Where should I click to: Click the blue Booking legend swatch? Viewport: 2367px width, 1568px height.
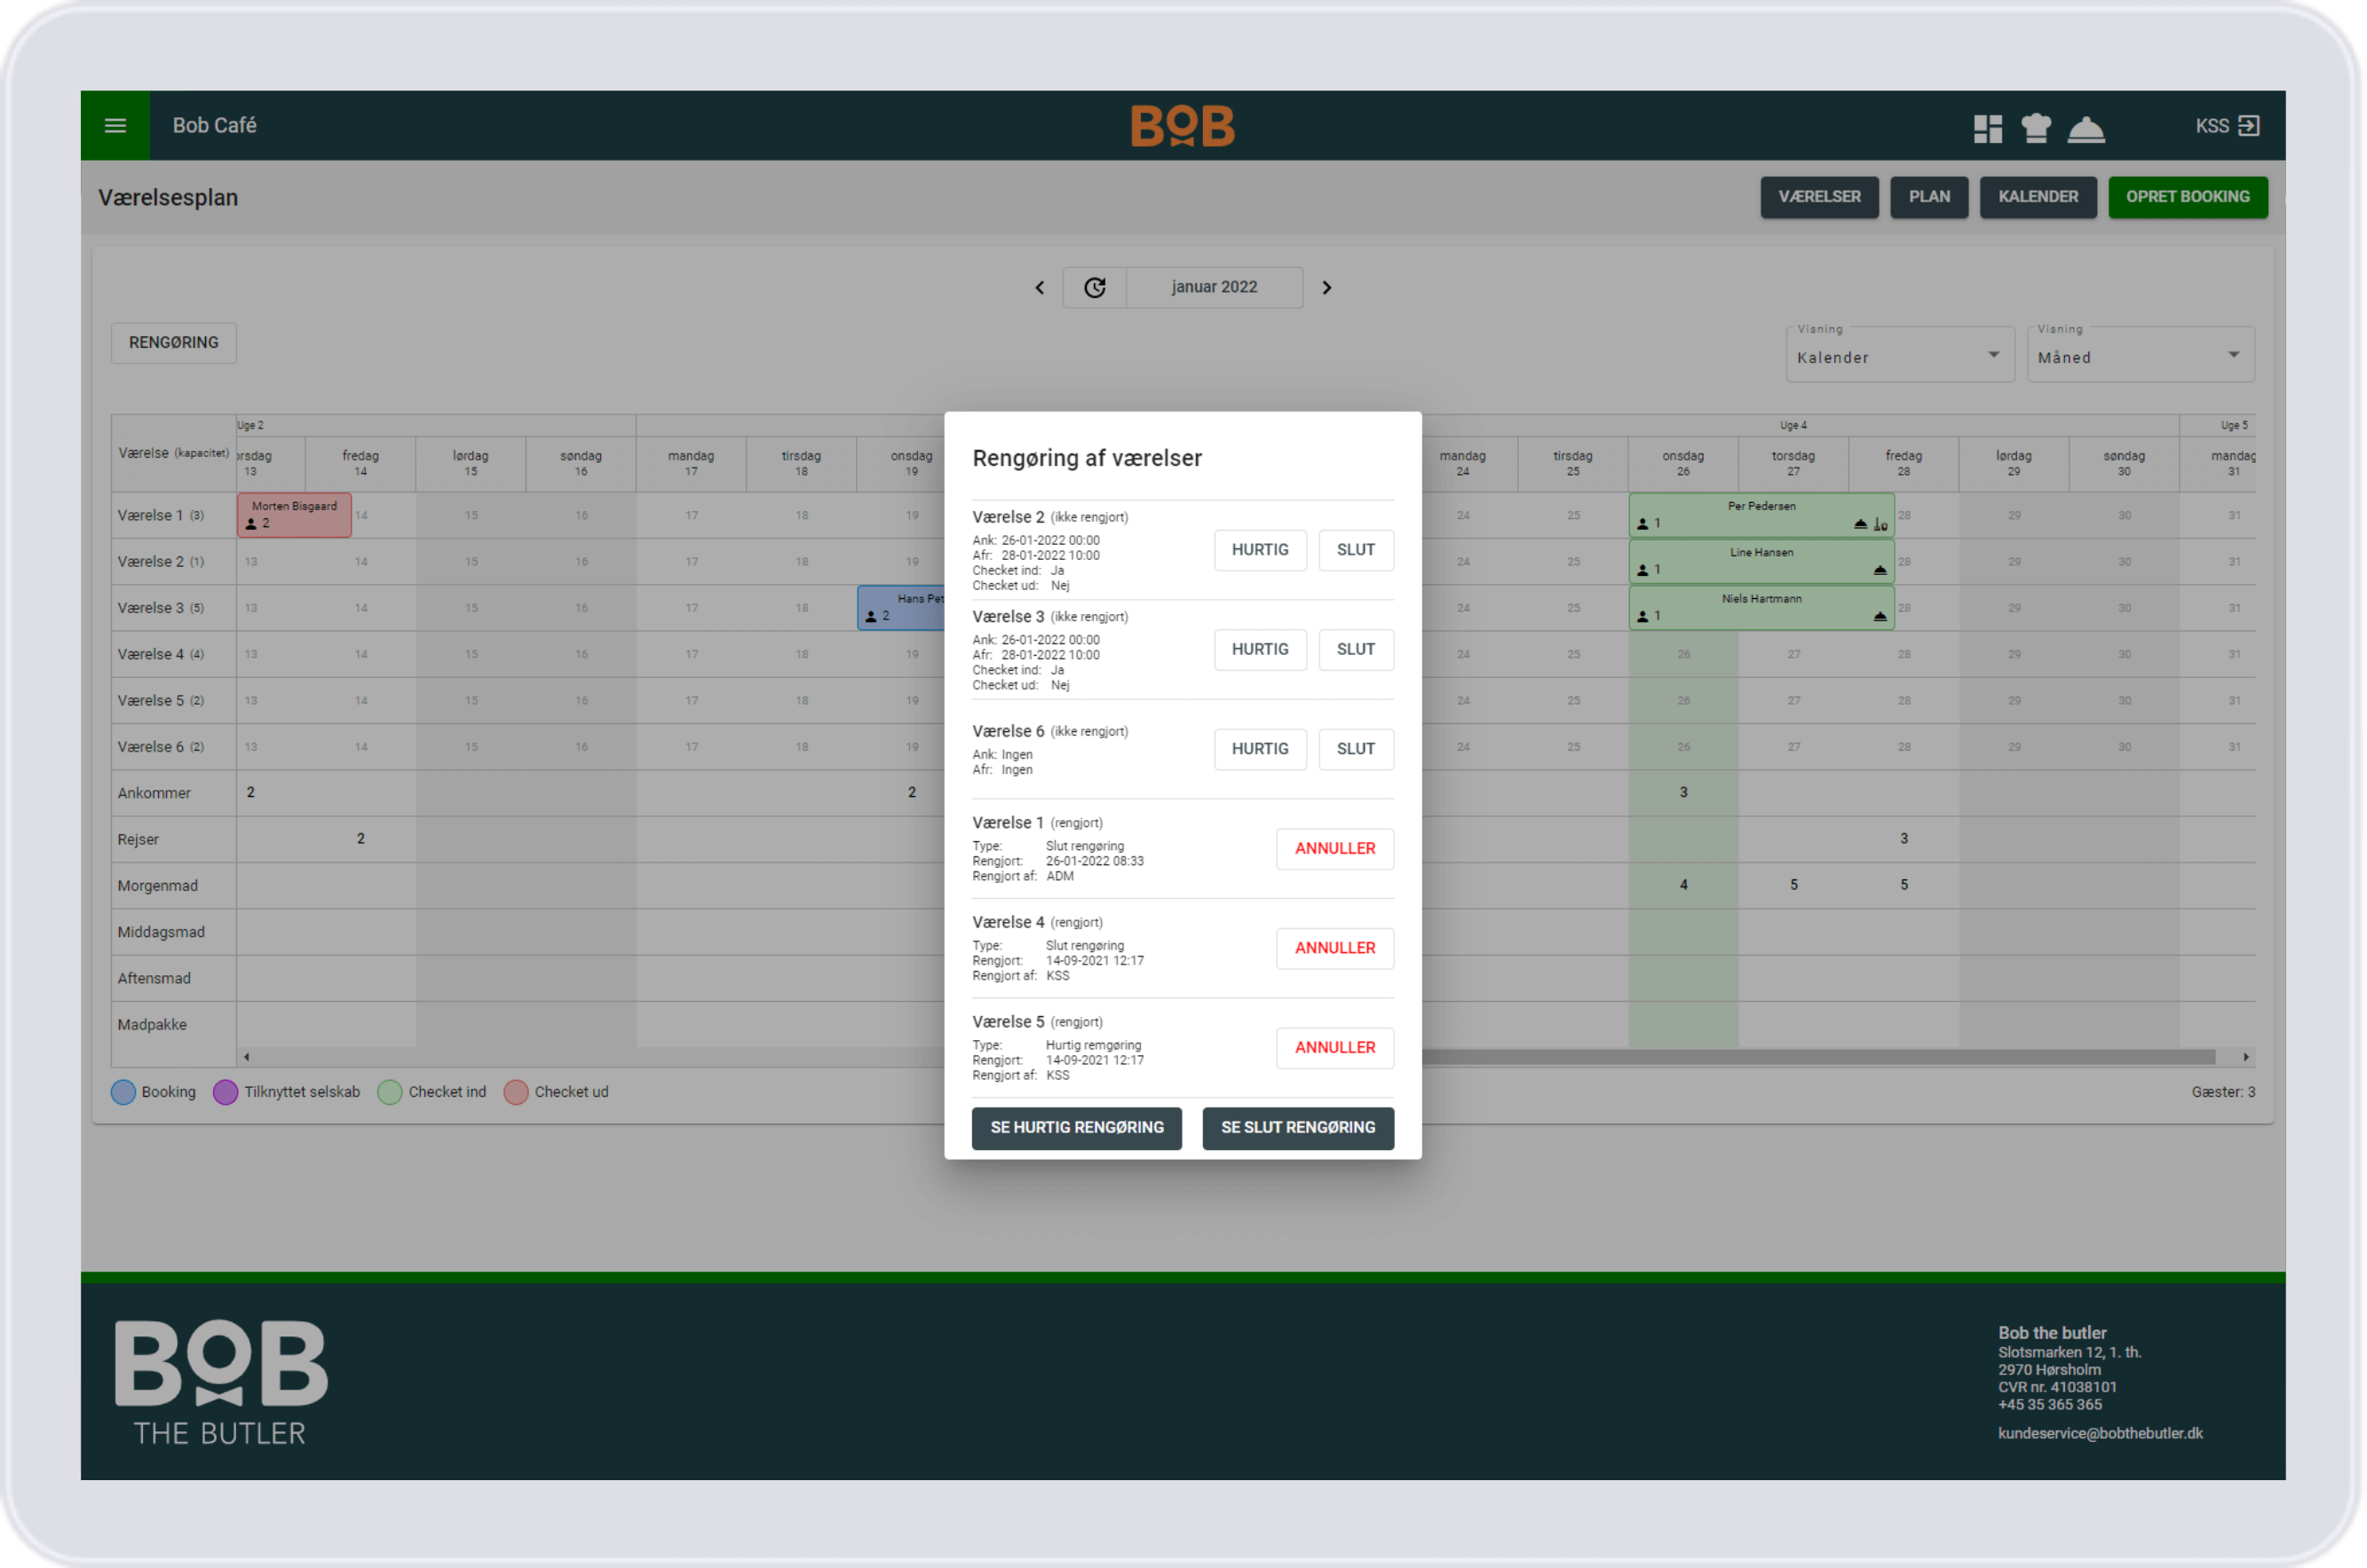(x=123, y=1092)
